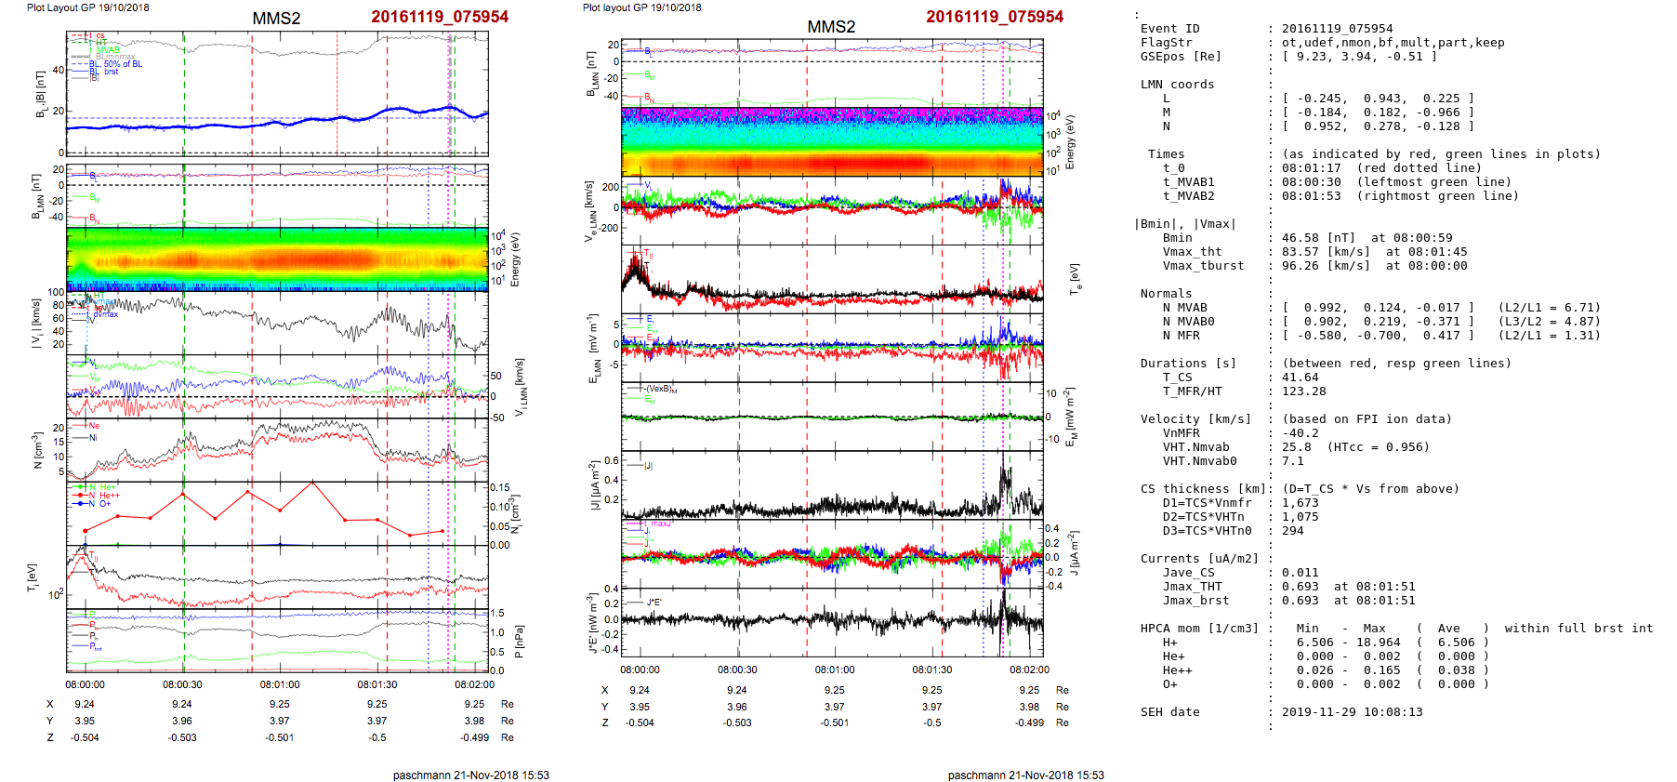Image resolution: width=1677 pixels, height=782 pixels.
Task: Click the Ne legend entry in density panel
Action: [x=94, y=426]
